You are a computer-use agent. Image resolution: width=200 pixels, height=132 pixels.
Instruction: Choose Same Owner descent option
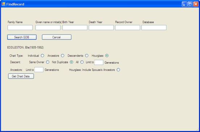48,62
